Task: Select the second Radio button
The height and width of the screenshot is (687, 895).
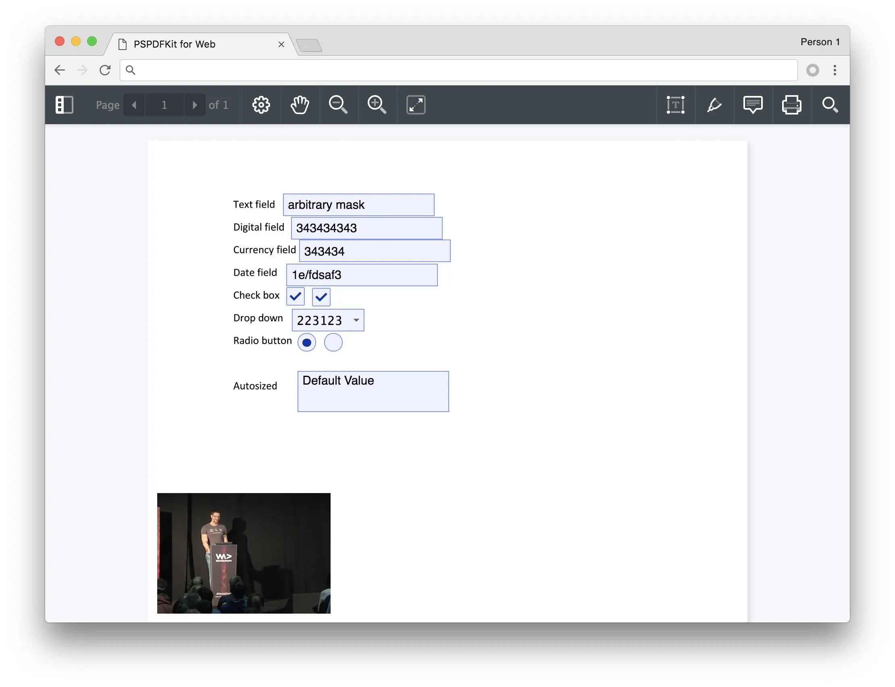Action: (333, 343)
